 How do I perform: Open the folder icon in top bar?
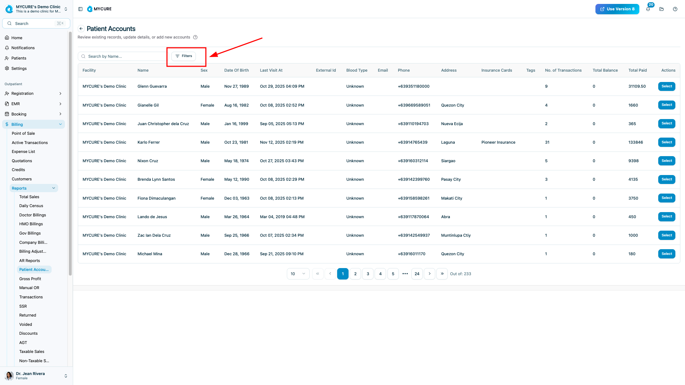661,9
